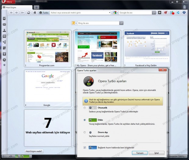The width and height of the screenshot is (189, 160).
Task: Click the Bing search magnifier button
Action: click(x=121, y=23)
